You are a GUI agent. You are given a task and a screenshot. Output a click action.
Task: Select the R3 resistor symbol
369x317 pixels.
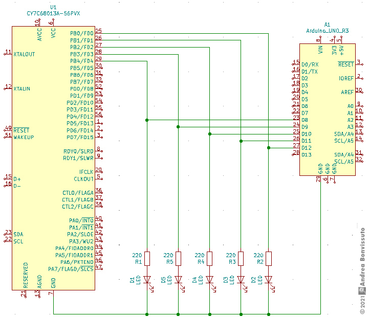click(x=241, y=259)
